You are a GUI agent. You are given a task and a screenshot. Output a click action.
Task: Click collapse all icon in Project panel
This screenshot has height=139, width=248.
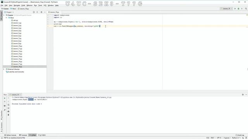37,12
